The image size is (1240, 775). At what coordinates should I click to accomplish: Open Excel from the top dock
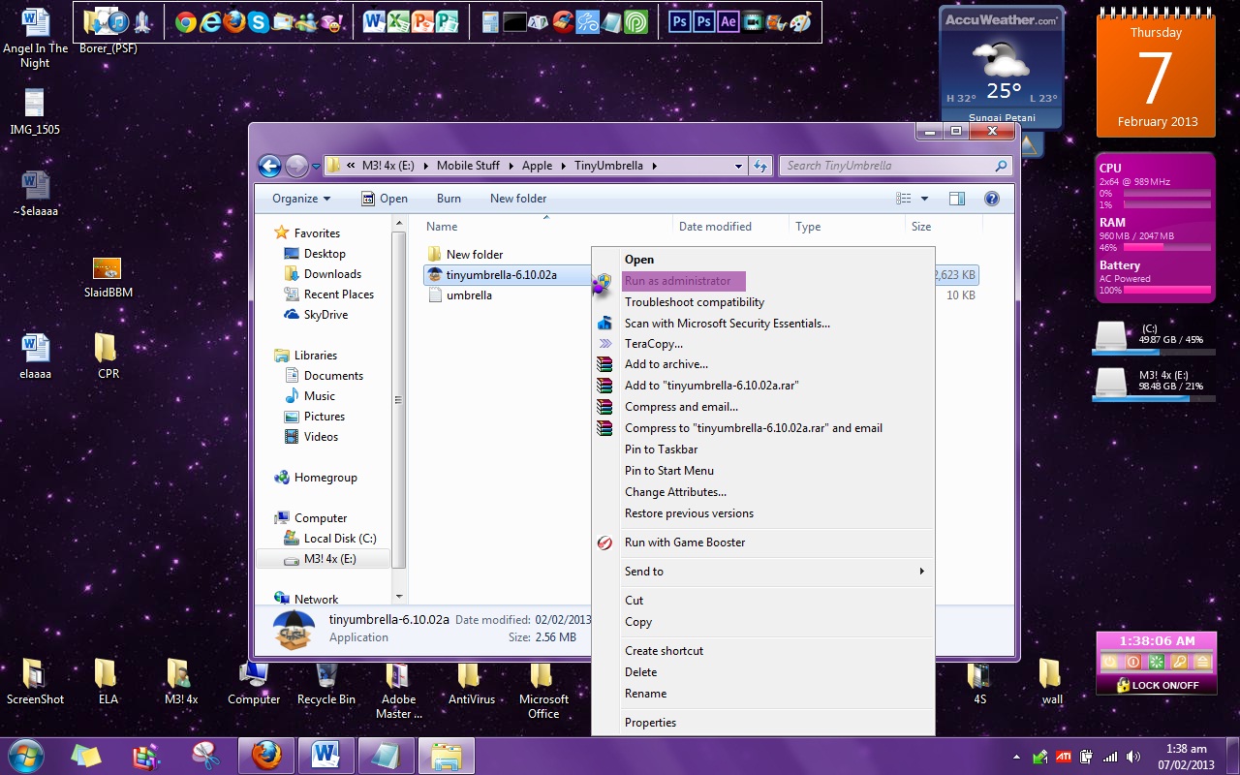pyautogui.click(x=398, y=21)
